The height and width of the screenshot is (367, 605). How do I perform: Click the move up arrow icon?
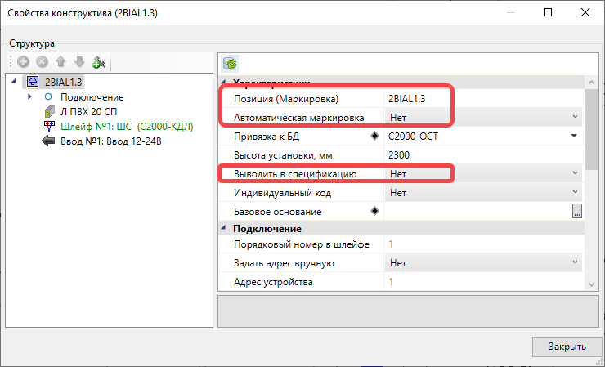point(60,62)
